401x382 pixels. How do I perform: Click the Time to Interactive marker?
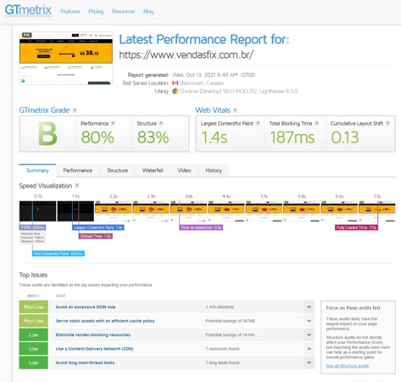[201, 228]
